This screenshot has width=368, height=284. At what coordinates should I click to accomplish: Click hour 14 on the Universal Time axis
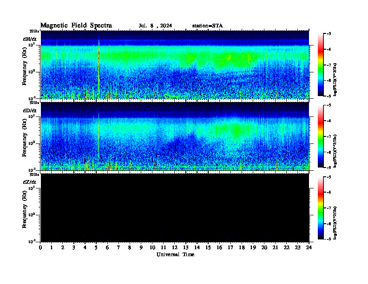click(197, 248)
